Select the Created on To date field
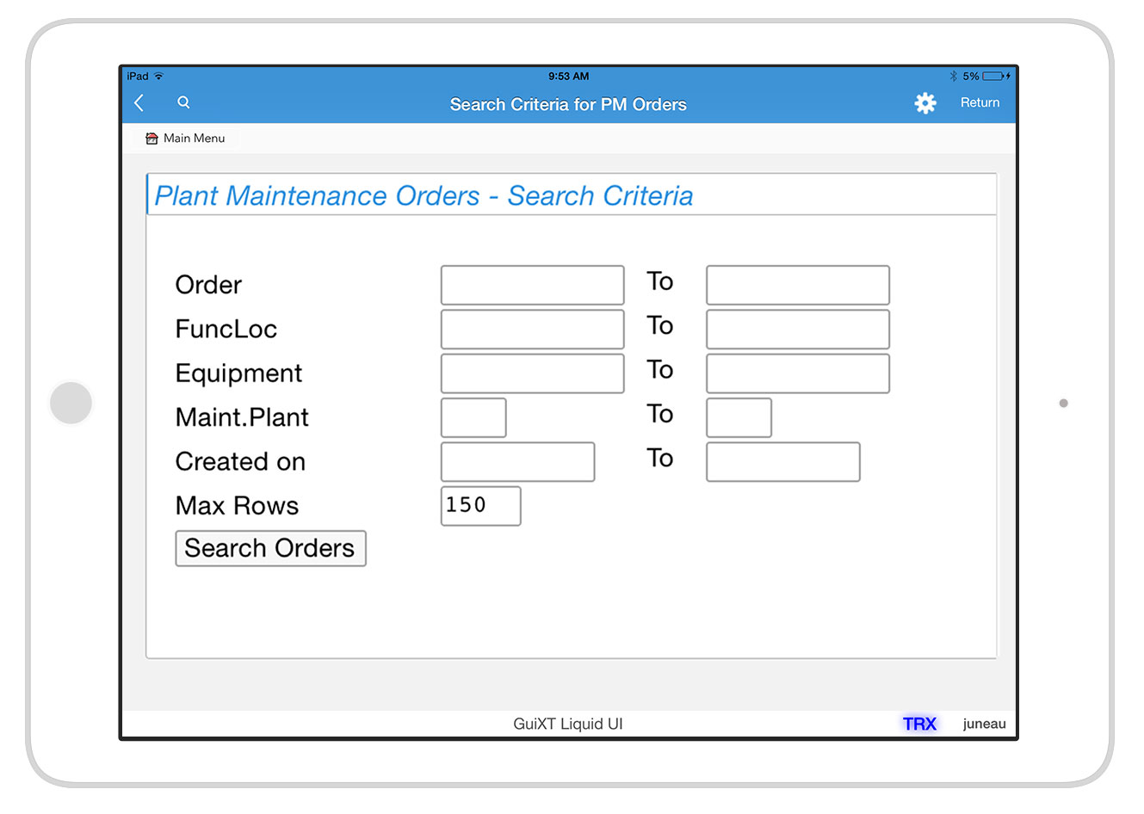1144x814 pixels. pos(782,462)
